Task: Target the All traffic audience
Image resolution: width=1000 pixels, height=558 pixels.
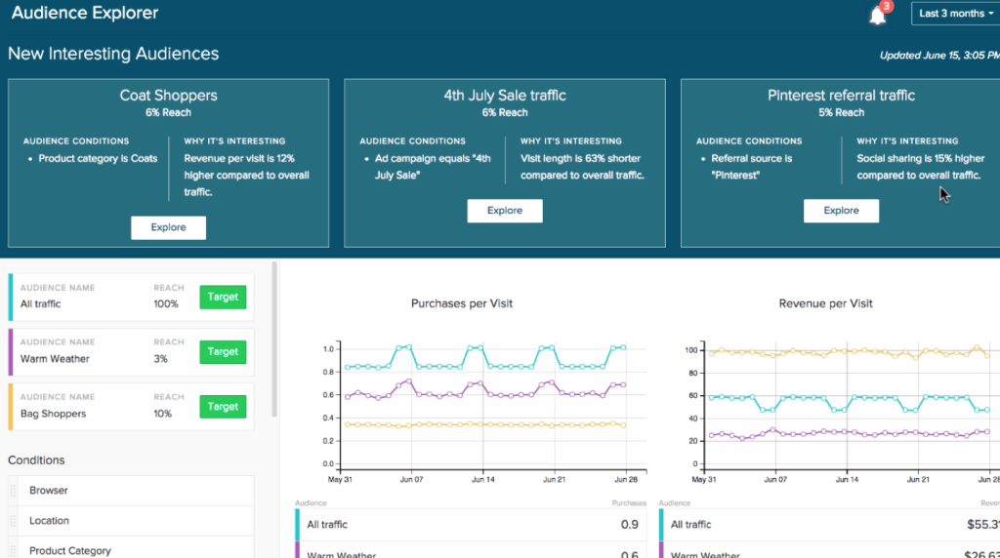Action: point(223,298)
